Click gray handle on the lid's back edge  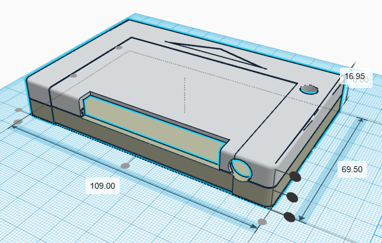pyautogui.click(x=120, y=47)
